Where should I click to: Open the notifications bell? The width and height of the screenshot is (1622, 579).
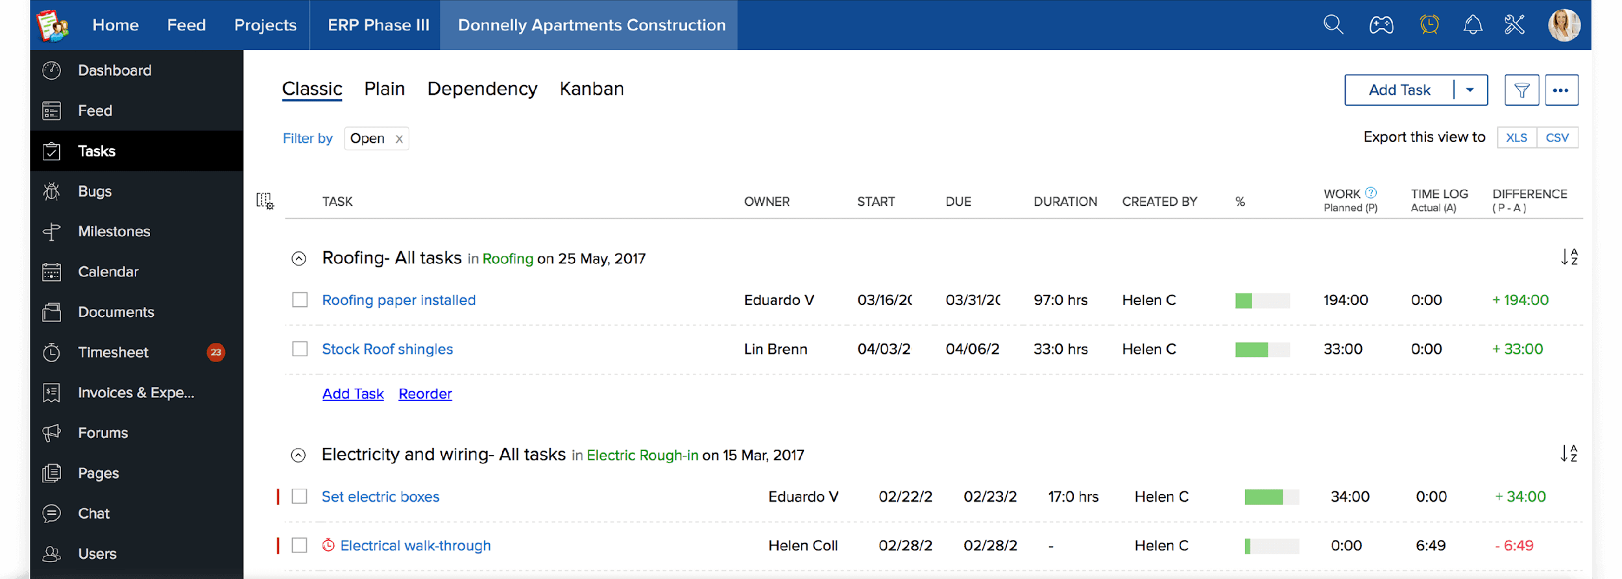(1473, 25)
